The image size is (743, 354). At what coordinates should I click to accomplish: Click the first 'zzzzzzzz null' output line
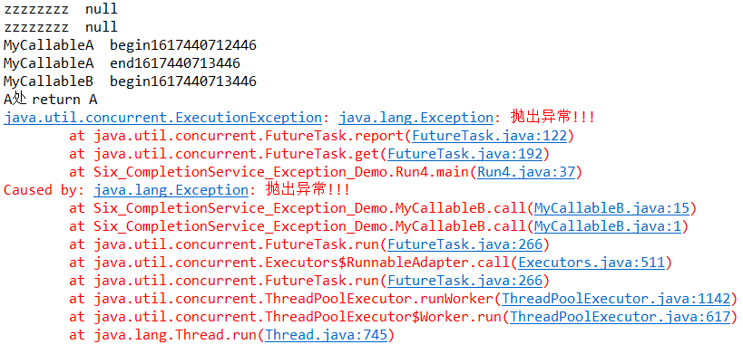pos(60,9)
